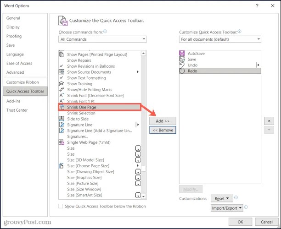
Task: Open the Reset dropdown button
Action: tap(222, 198)
